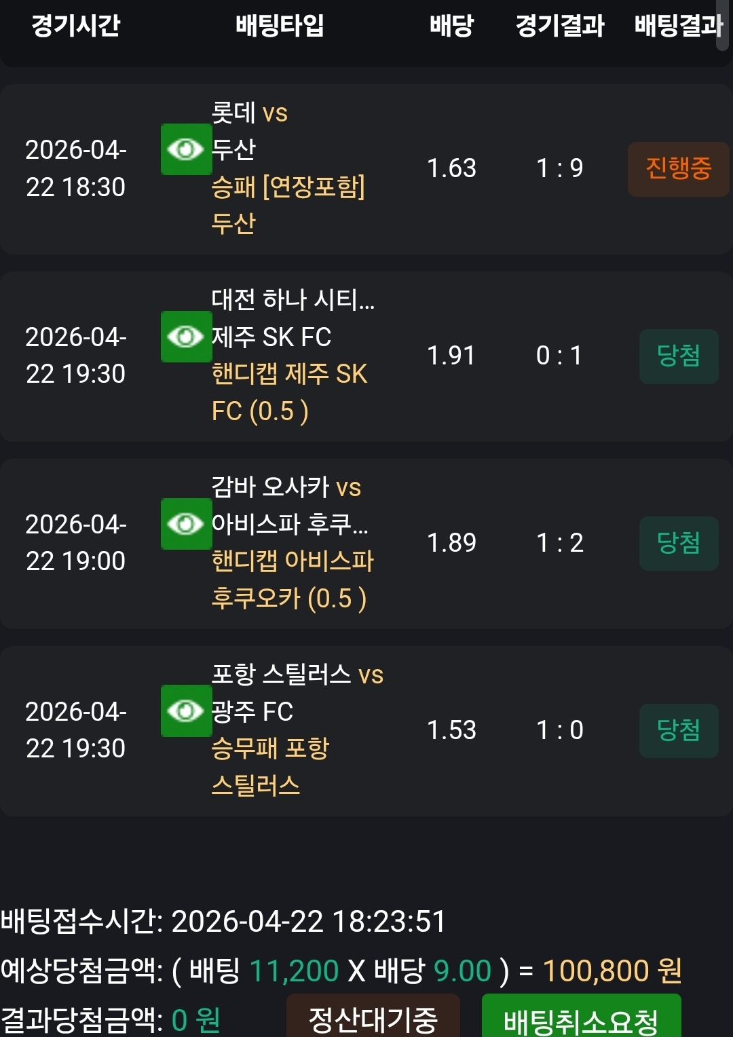Click the 경기결과 column header
This screenshot has width=733, height=1037.
click(x=559, y=26)
